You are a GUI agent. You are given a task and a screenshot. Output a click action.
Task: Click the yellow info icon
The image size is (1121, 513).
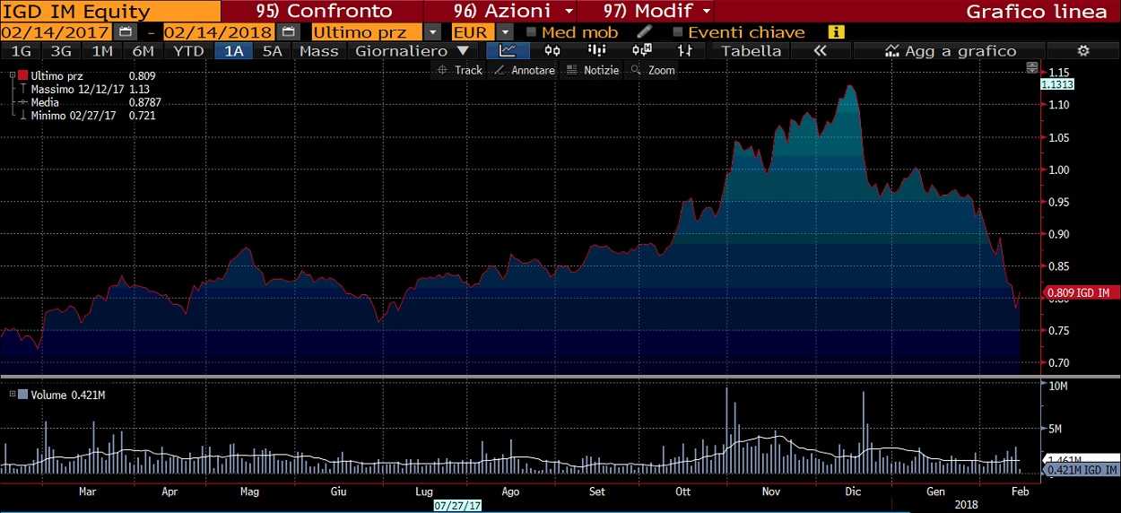click(x=836, y=31)
